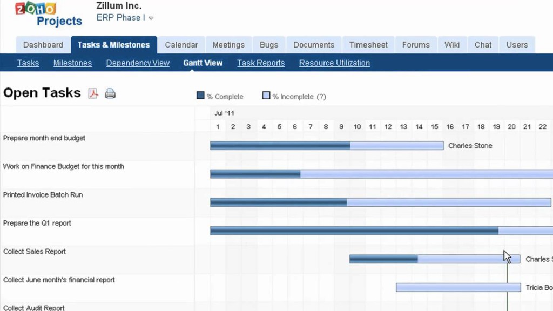Viewport: 553px width, 311px height.
Task: Go to the Bugs tab
Action: (x=269, y=45)
